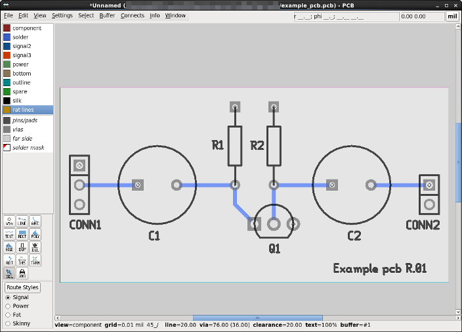This screenshot has height=332, width=462.
Task: Click the CONN1 connector label
Action: [85, 225]
